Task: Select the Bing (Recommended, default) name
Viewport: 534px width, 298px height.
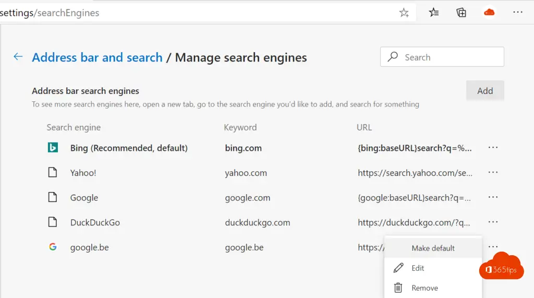Action: pyautogui.click(x=129, y=148)
